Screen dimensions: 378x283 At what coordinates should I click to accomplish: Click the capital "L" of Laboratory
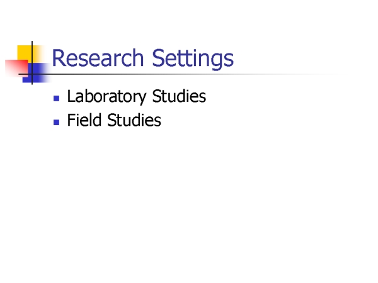[x=71, y=96]
